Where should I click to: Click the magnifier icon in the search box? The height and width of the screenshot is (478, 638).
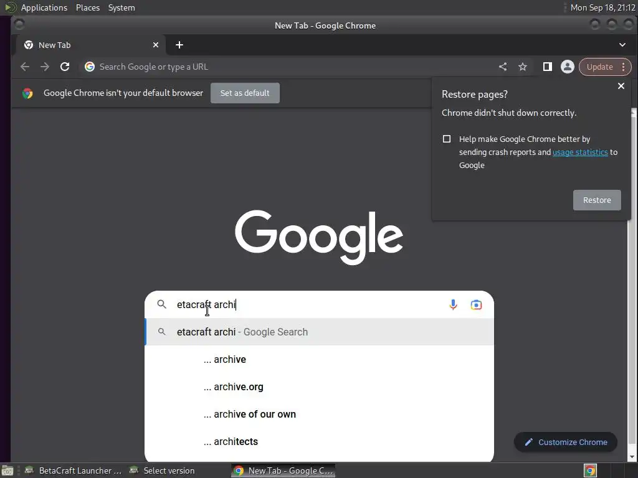[161, 304]
